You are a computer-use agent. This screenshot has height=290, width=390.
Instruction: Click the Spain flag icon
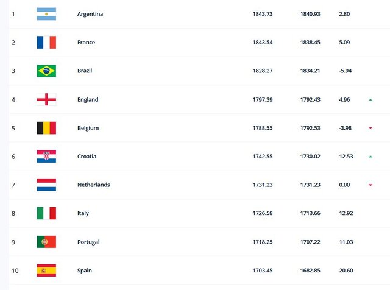pos(46,270)
